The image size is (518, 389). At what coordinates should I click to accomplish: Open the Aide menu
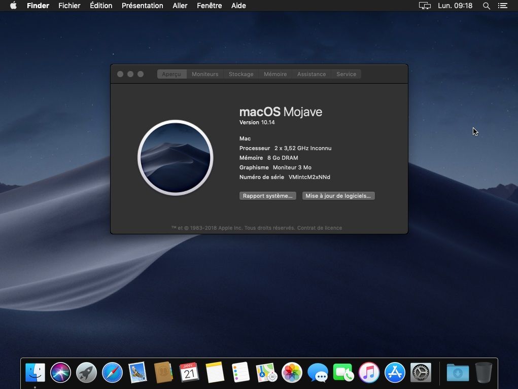click(x=238, y=6)
